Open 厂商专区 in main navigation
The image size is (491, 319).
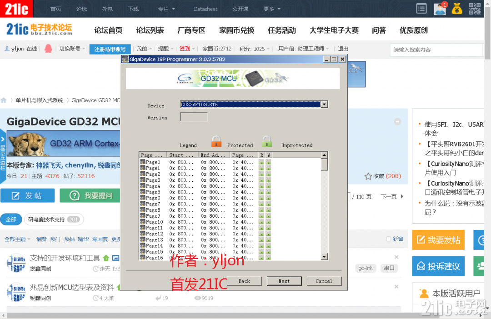click(191, 30)
